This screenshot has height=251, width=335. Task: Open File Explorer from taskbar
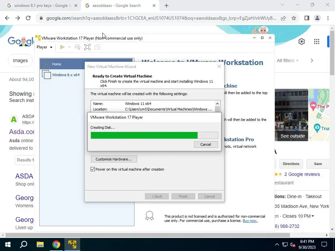tap(40, 244)
